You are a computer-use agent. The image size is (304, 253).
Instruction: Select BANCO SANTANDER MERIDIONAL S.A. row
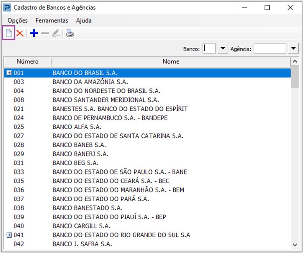point(147,100)
